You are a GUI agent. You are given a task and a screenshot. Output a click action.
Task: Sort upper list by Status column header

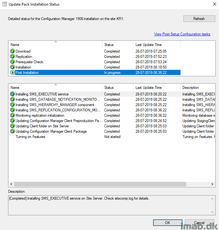(118, 44)
